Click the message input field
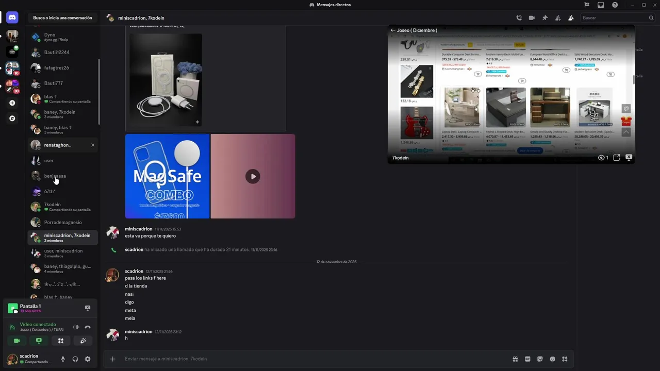This screenshot has width=660, height=371. coord(315,359)
